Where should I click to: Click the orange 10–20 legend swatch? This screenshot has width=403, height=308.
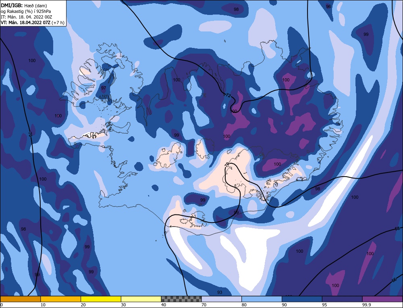61,299
